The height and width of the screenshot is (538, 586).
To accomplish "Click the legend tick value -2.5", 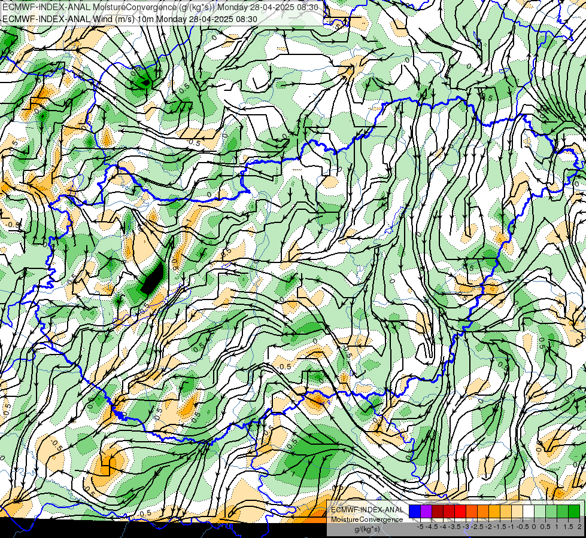I will pos(477,527).
